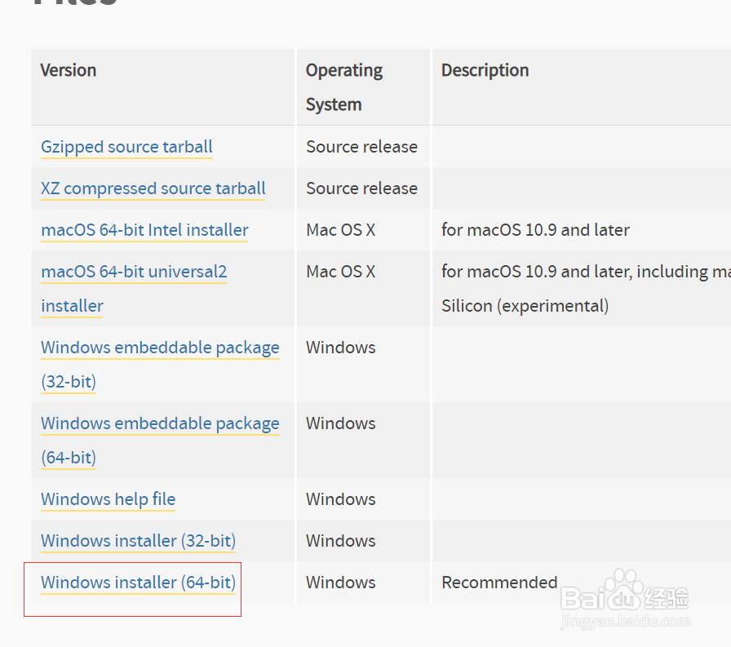The width and height of the screenshot is (731, 647).
Task: Click the highlighted Windows installer (64-bit) row box
Action: click(x=133, y=589)
